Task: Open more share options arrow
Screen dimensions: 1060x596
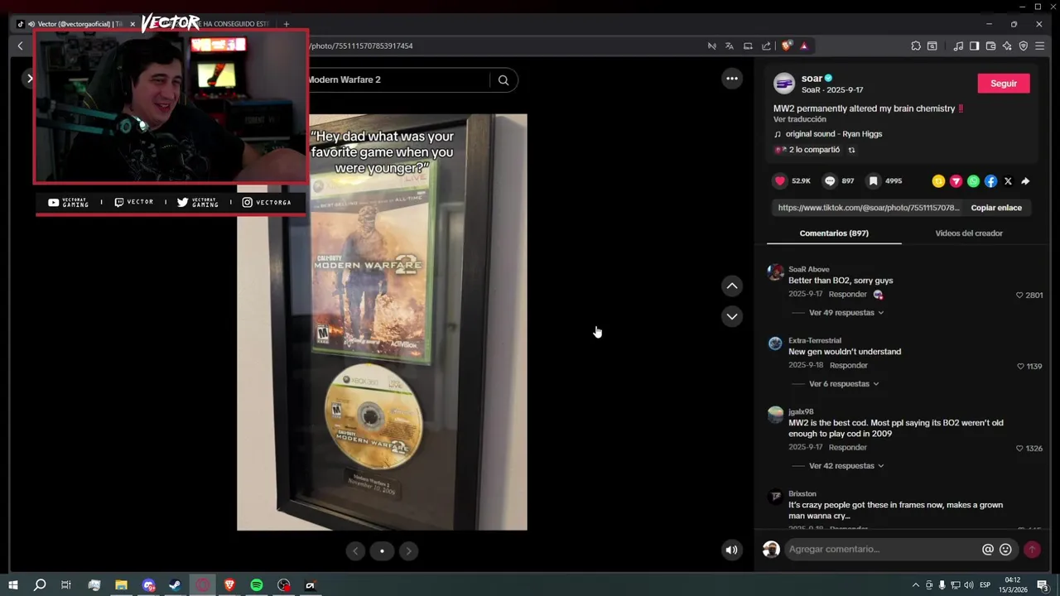Action: [1025, 181]
